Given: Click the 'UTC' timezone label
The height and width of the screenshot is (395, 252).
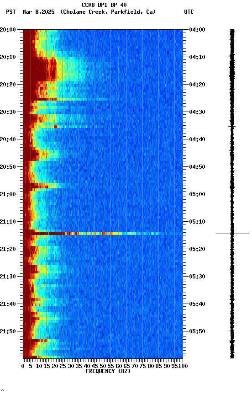Looking at the screenshot, I should coord(189,12).
